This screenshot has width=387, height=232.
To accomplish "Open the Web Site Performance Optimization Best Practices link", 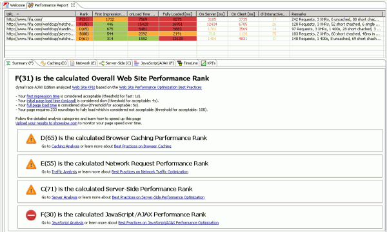I will [x=160, y=87].
